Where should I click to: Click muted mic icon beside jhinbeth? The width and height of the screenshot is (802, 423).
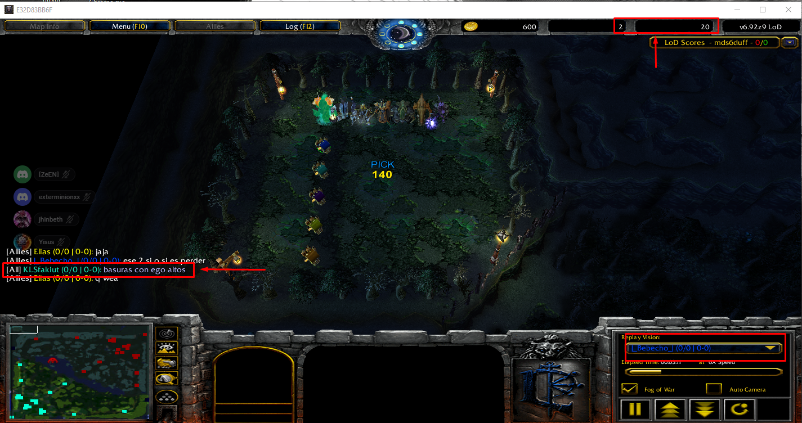(70, 219)
